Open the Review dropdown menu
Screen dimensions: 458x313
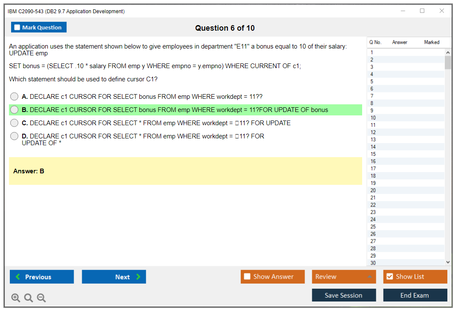pyautogui.click(x=344, y=277)
